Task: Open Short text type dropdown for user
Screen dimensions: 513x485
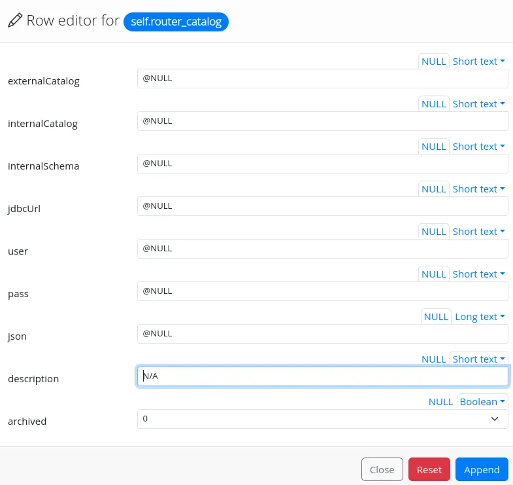Action: [478, 232]
